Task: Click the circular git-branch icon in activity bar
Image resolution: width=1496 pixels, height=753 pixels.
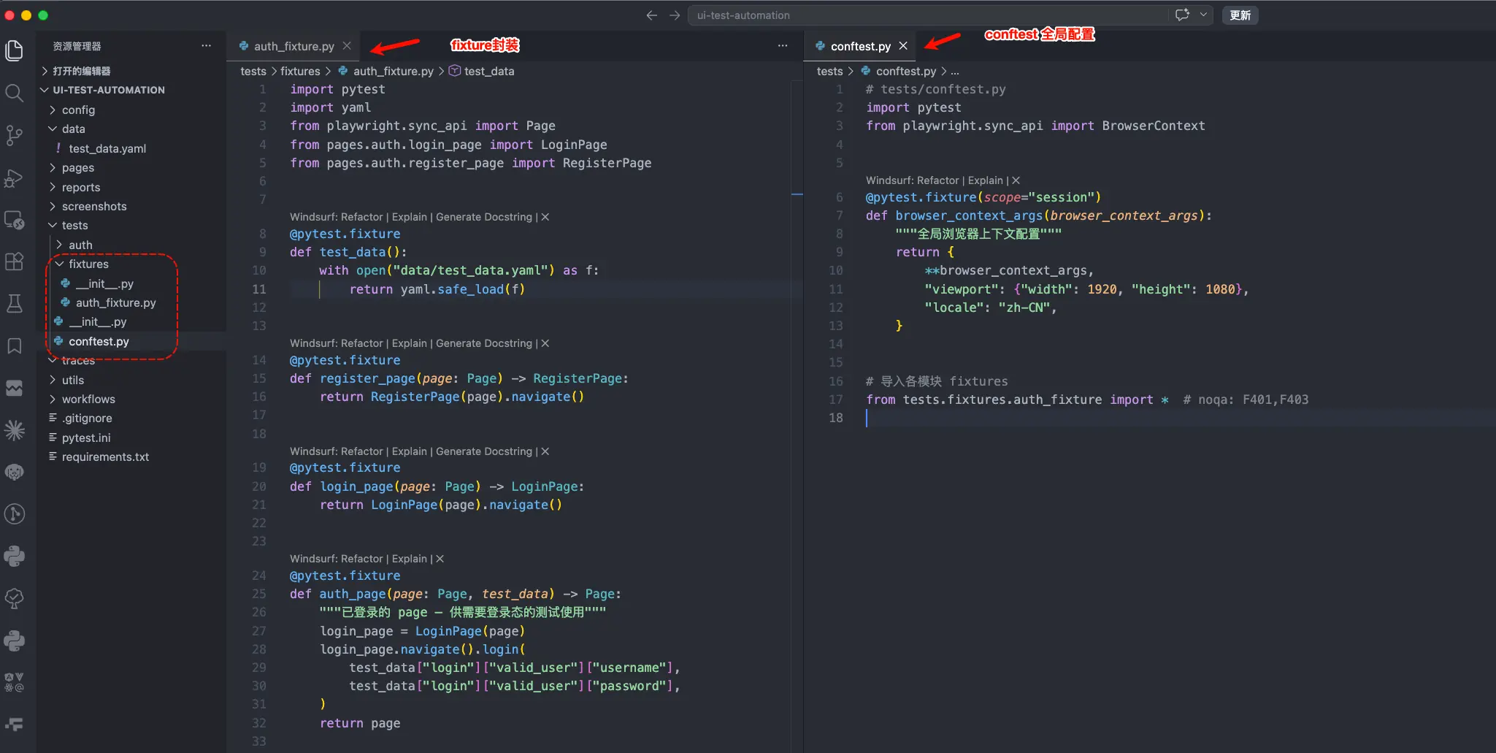Action: coord(14,514)
